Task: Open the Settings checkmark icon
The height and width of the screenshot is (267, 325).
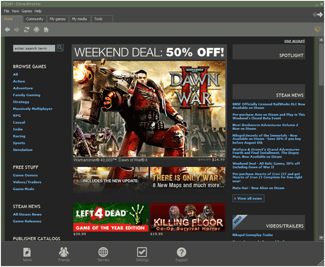Action: point(142,255)
